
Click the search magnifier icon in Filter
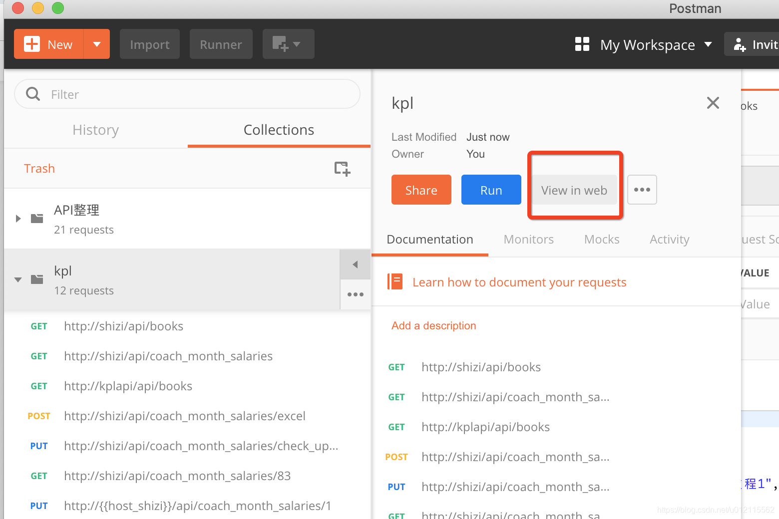click(x=33, y=94)
